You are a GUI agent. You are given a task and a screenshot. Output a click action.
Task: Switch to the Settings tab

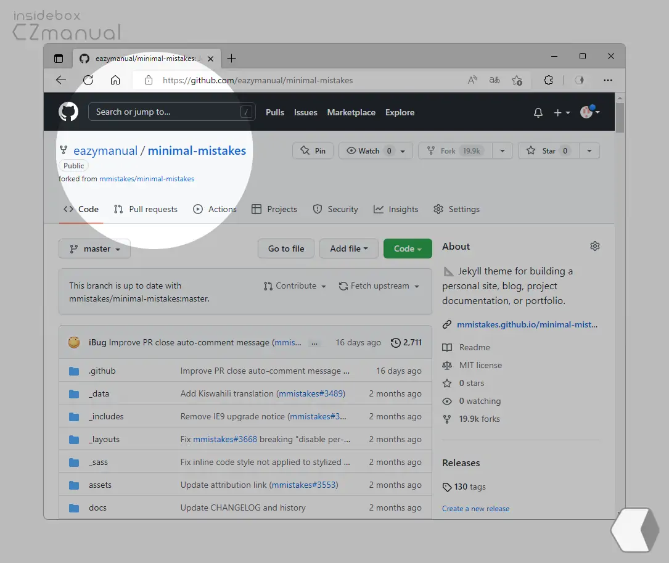[x=456, y=209]
